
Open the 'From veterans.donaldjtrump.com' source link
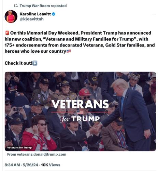pos(37,154)
